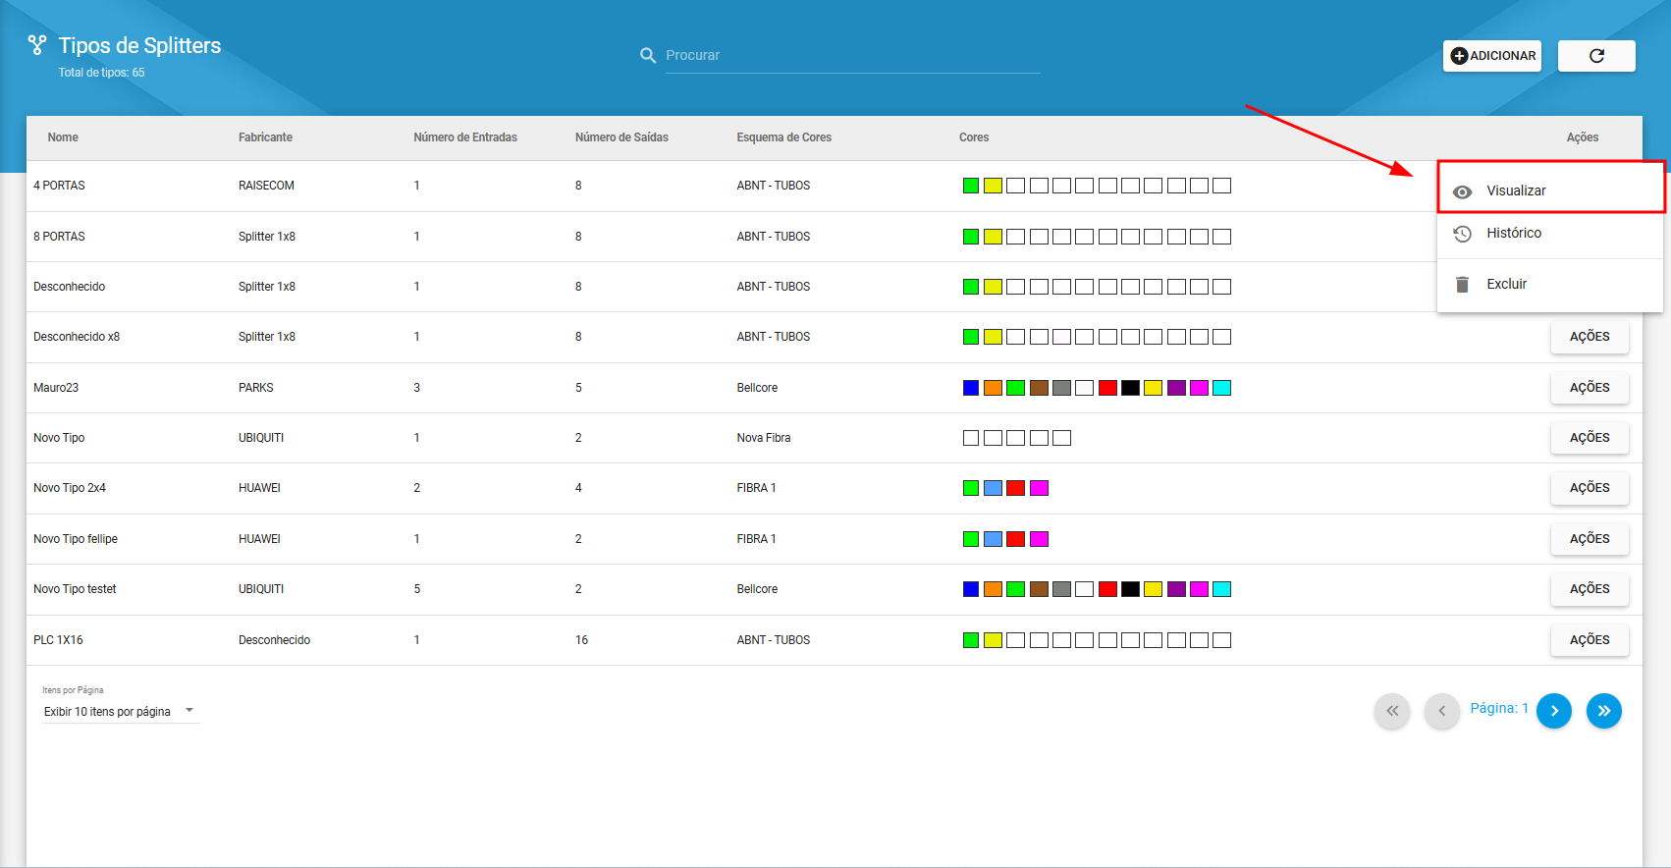The width and height of the screenshot is (1671, 868).
Task: Open AÇÕES for Mauro23 row
Action: click(1590, 388)
